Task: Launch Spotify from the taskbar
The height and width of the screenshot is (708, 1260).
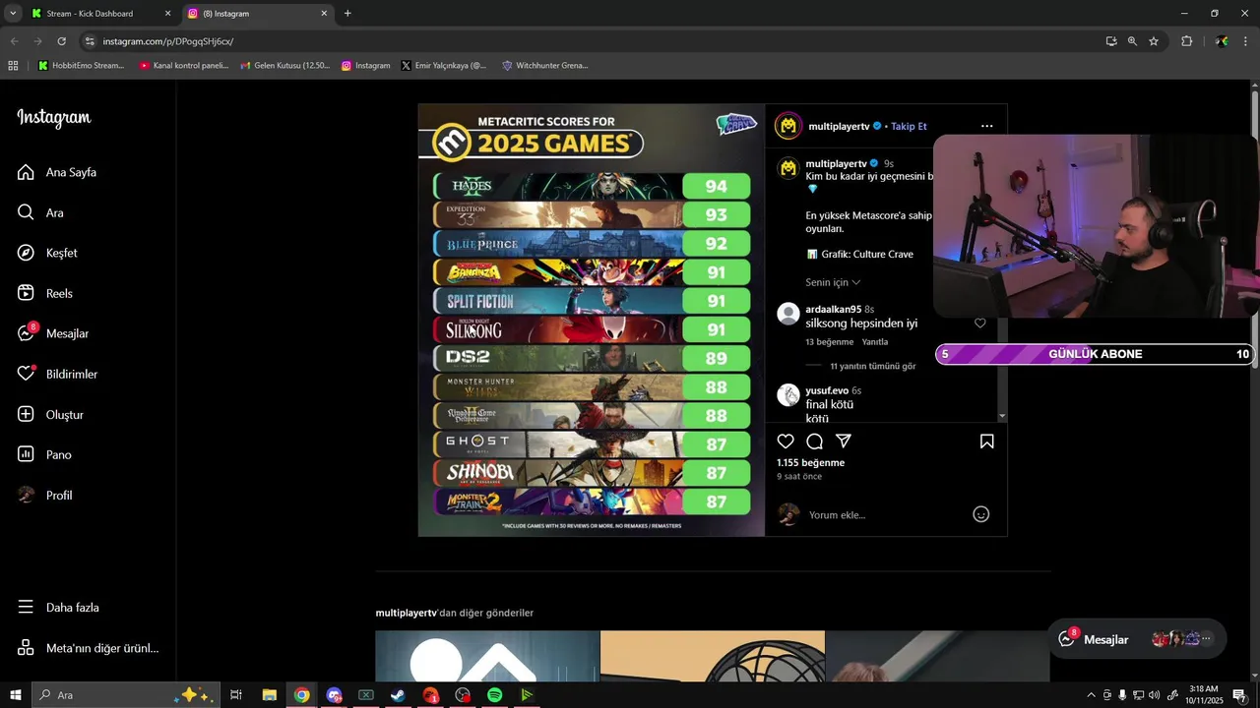Action: coord(494,695)
